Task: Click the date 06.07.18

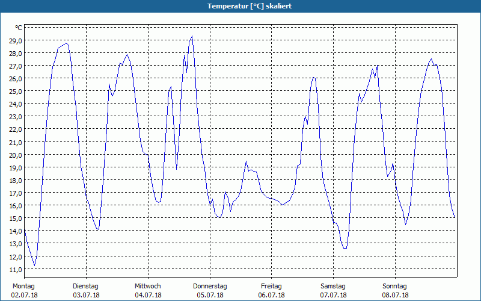Action: (272, 295)
